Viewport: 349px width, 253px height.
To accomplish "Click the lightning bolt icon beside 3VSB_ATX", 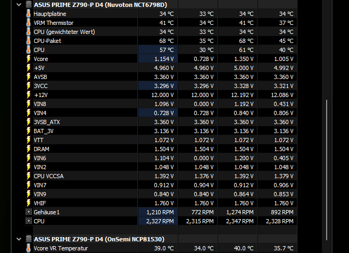I will tap(29, 122).
